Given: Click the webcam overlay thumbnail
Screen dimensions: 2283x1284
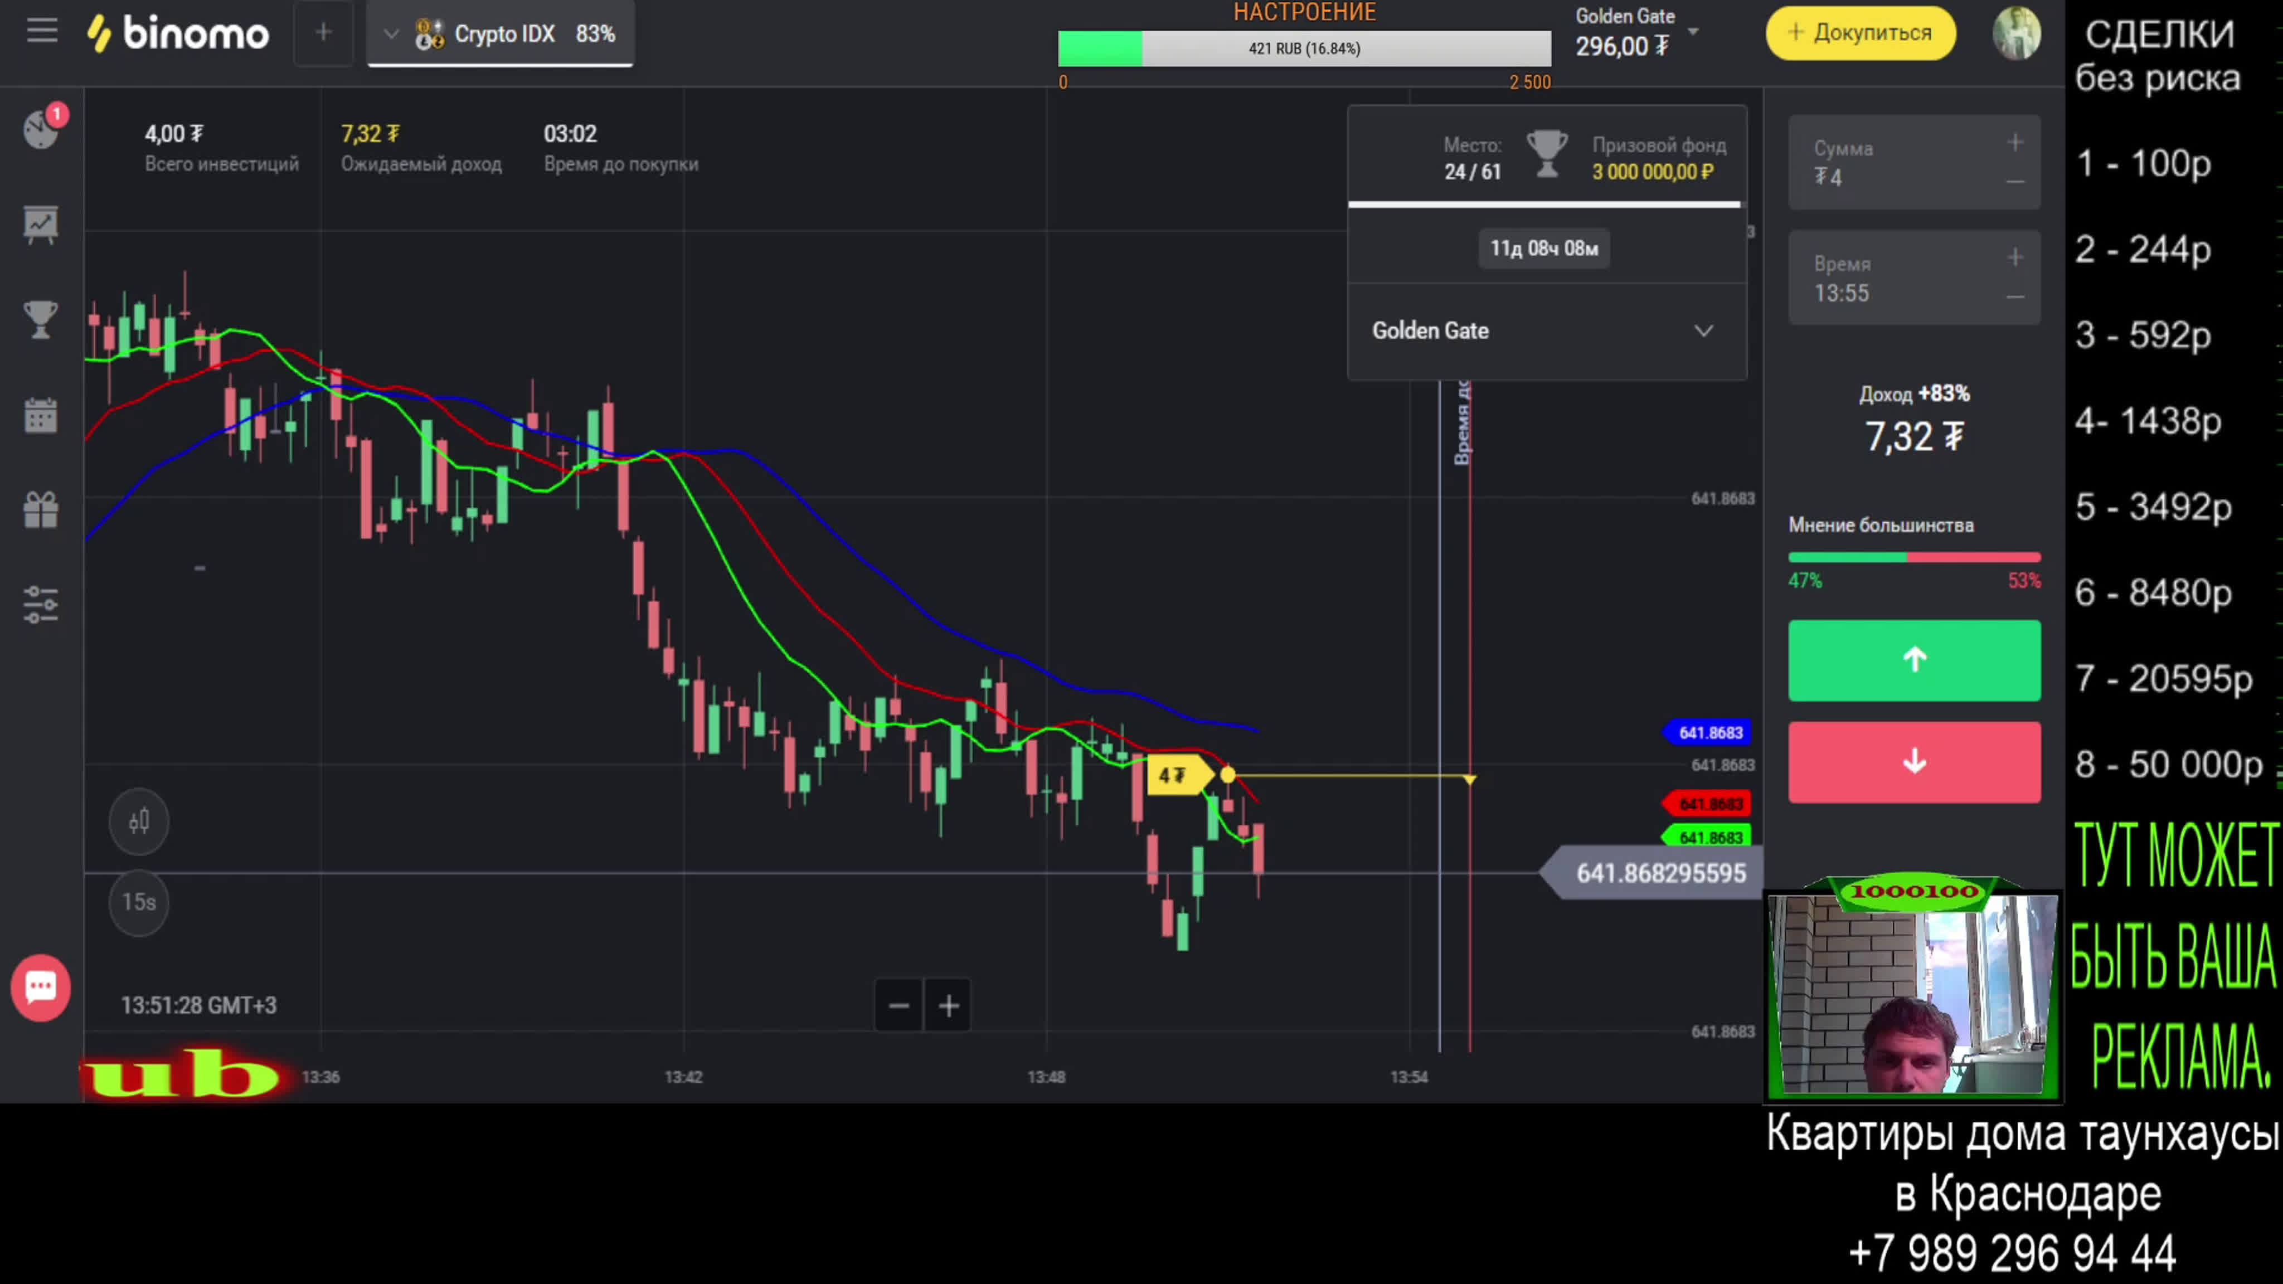Looking at the screenshot, I should [x=1912, y=994].
